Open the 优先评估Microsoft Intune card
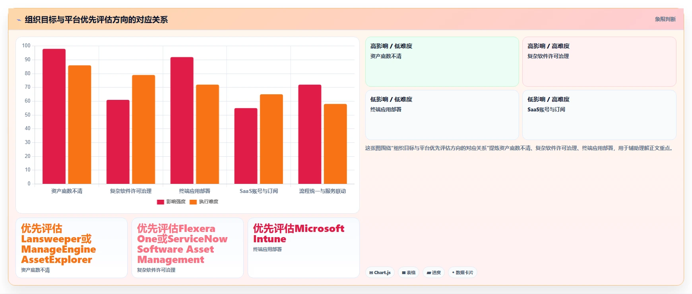 (304, 248)
